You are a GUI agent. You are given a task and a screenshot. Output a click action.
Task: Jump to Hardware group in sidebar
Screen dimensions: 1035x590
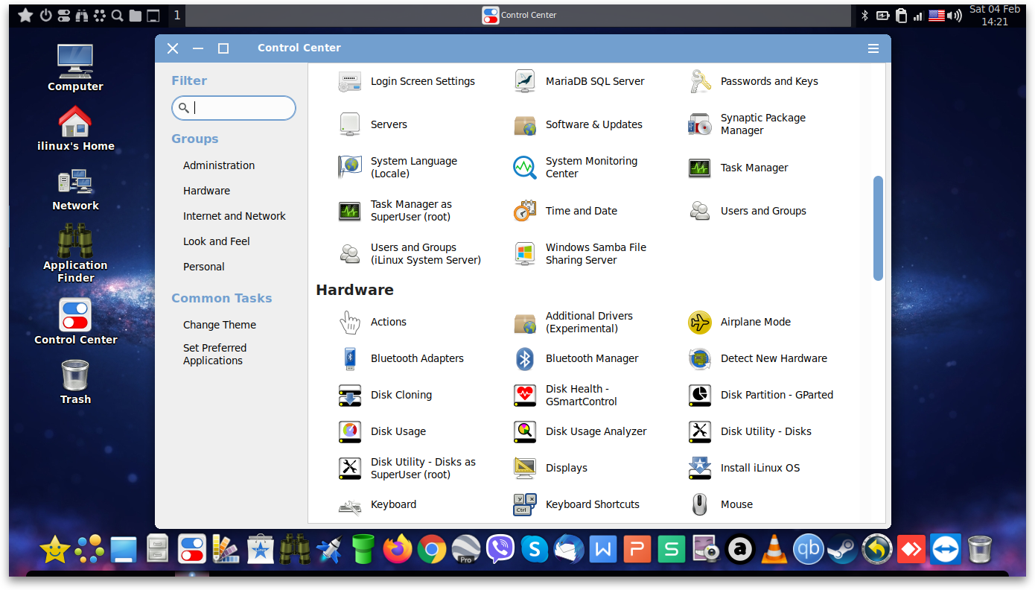tap(206, 191)
